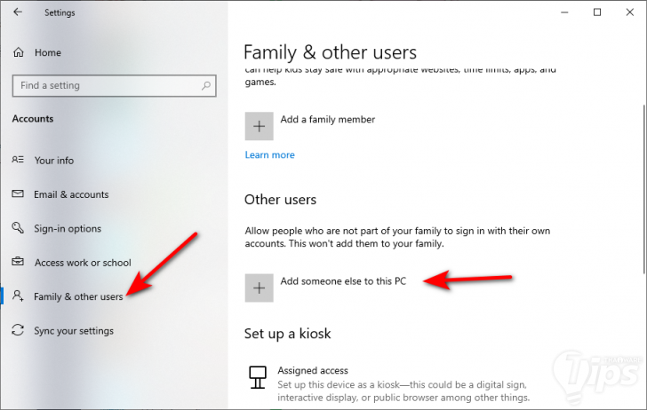Click the plus icon for Add a family member
647x410 pixels.
259,126
